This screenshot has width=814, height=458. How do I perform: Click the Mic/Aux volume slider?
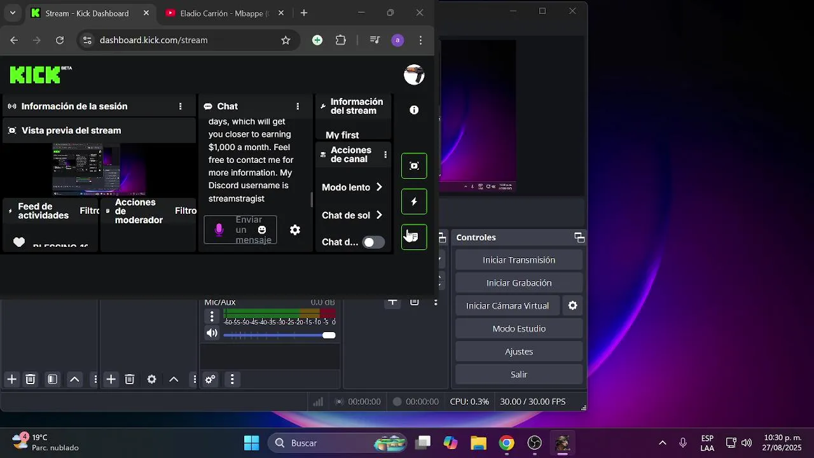279,335
